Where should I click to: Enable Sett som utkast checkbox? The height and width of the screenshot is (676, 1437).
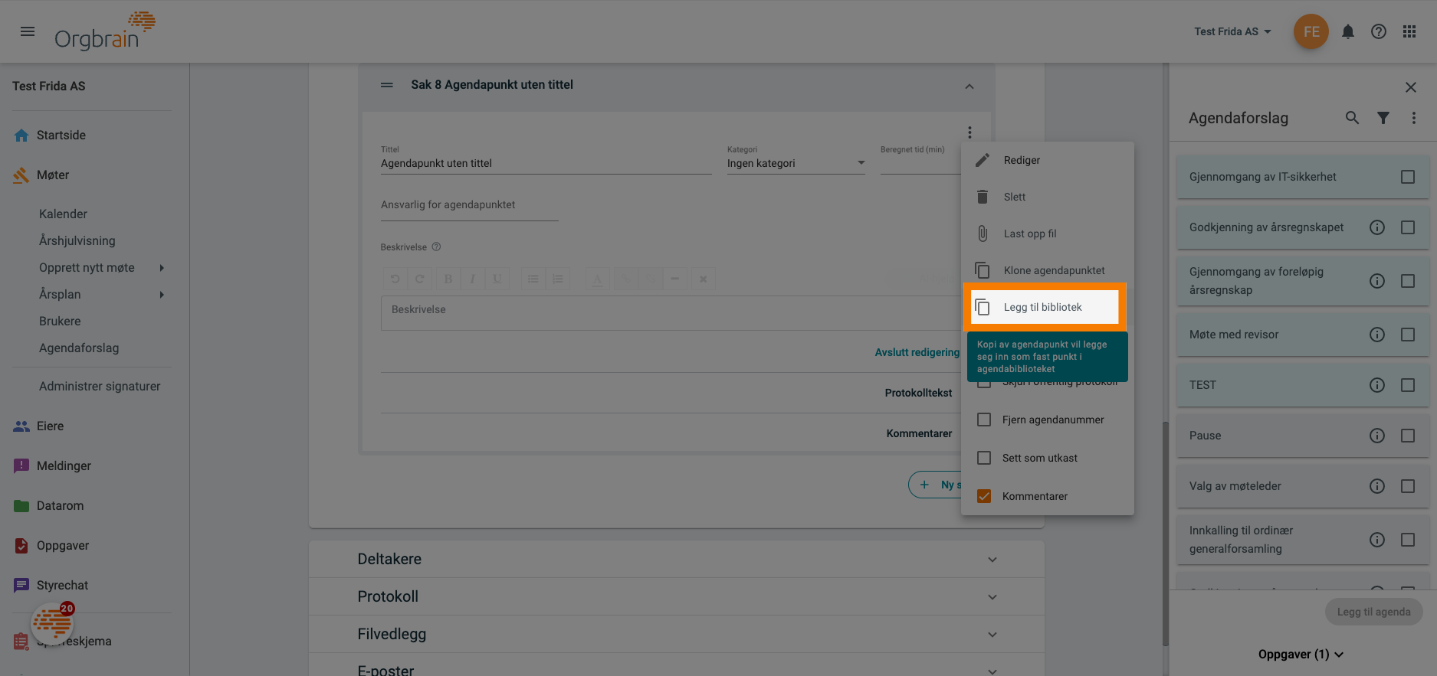(x=984, y=458)
